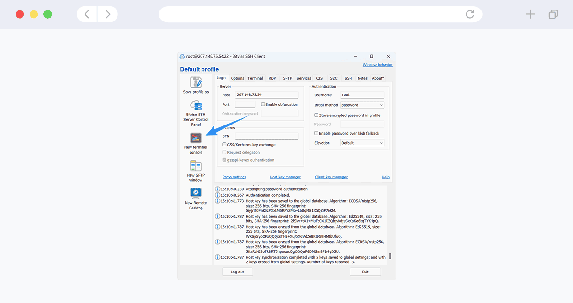Expand the Elevation dropdown
The height and width of the screenshot is (303, 573).
[x=362, y=143]
